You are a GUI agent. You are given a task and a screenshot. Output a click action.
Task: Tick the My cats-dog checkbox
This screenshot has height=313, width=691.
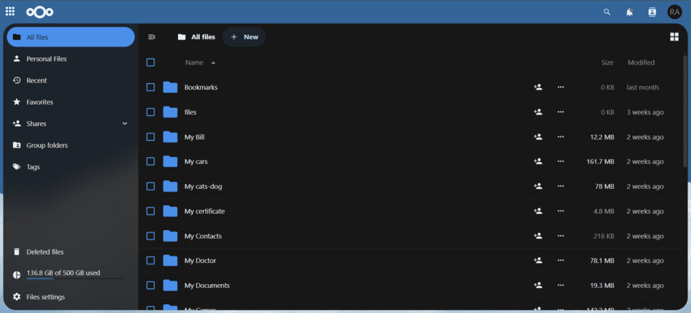[x=150, y=186]
